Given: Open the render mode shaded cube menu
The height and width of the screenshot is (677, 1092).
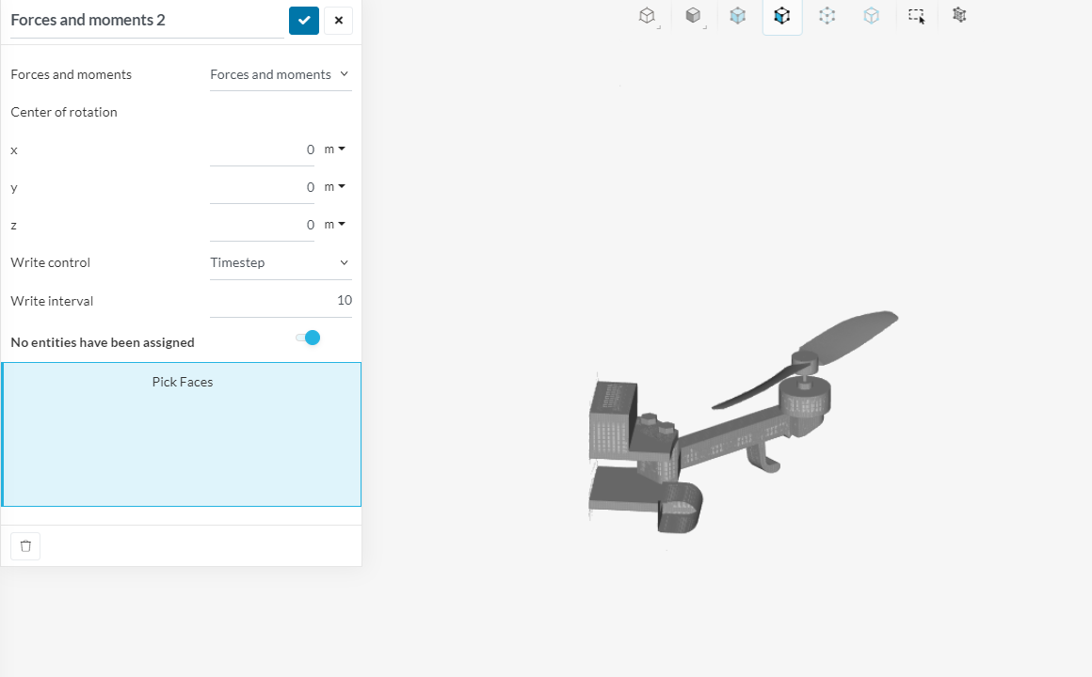Looking at the screenshot, I should click(693, 16).
